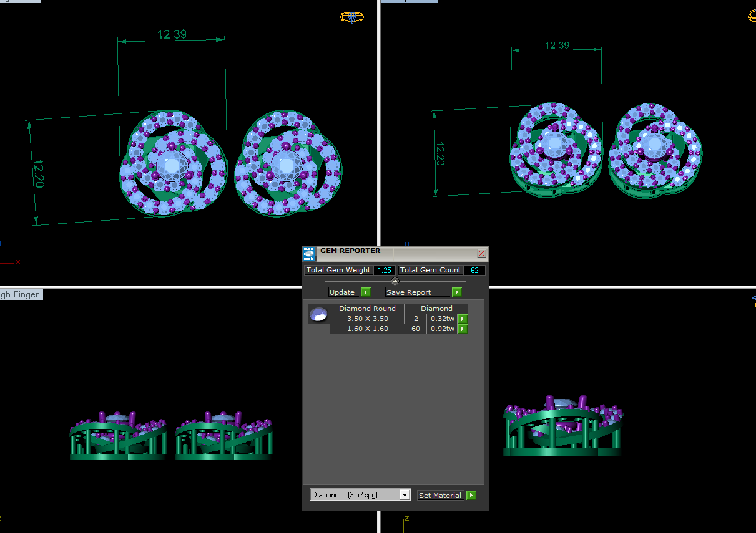Select the 3.50 X 3.50 size cell
Screen dimensions: 756x533
(367, 319)
